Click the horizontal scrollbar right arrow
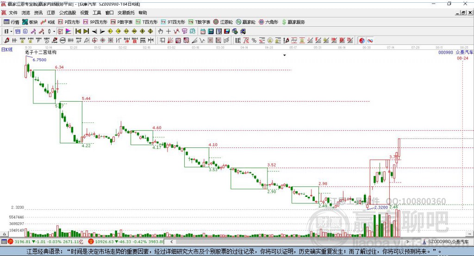 click(x=407, y=242)
